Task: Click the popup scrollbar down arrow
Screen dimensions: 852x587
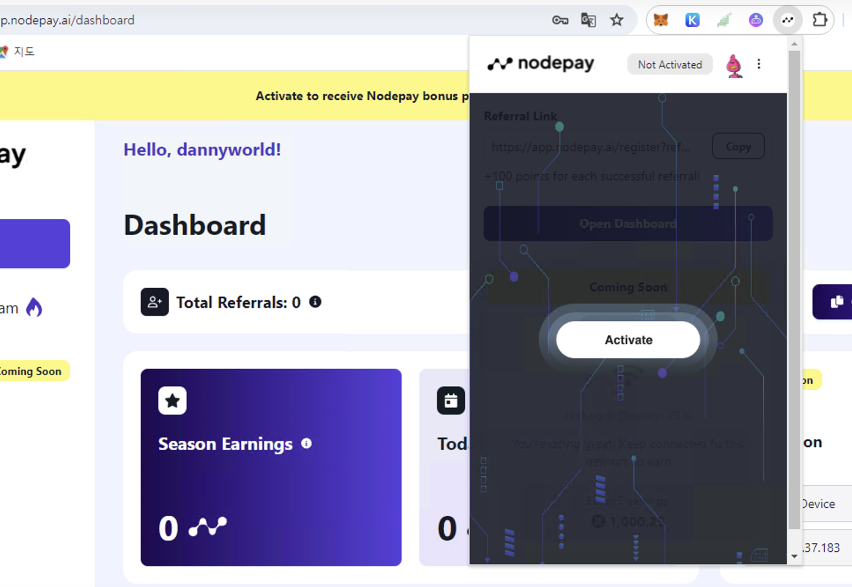Action: pyautogui.click(x=794, y=556)
